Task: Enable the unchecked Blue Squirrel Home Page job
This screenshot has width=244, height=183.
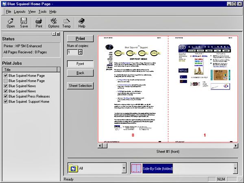Action: pos(5,81)
